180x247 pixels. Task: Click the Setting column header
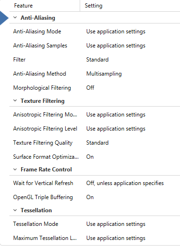pyautogui.click(x=130, y=6)
